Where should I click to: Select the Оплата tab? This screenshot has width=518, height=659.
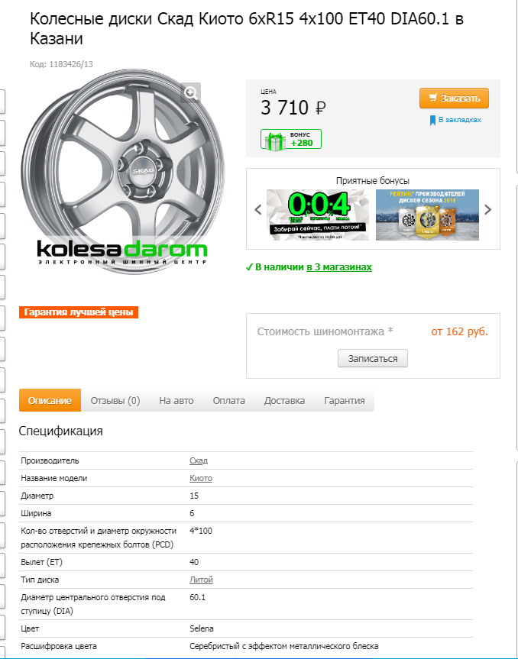coord(228,401)
